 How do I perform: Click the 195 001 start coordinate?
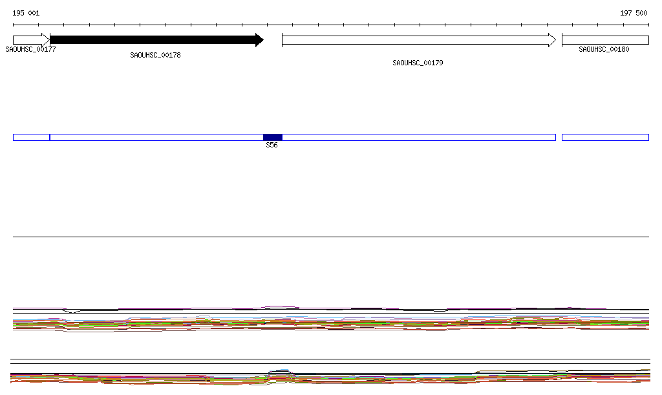[26, 13]
